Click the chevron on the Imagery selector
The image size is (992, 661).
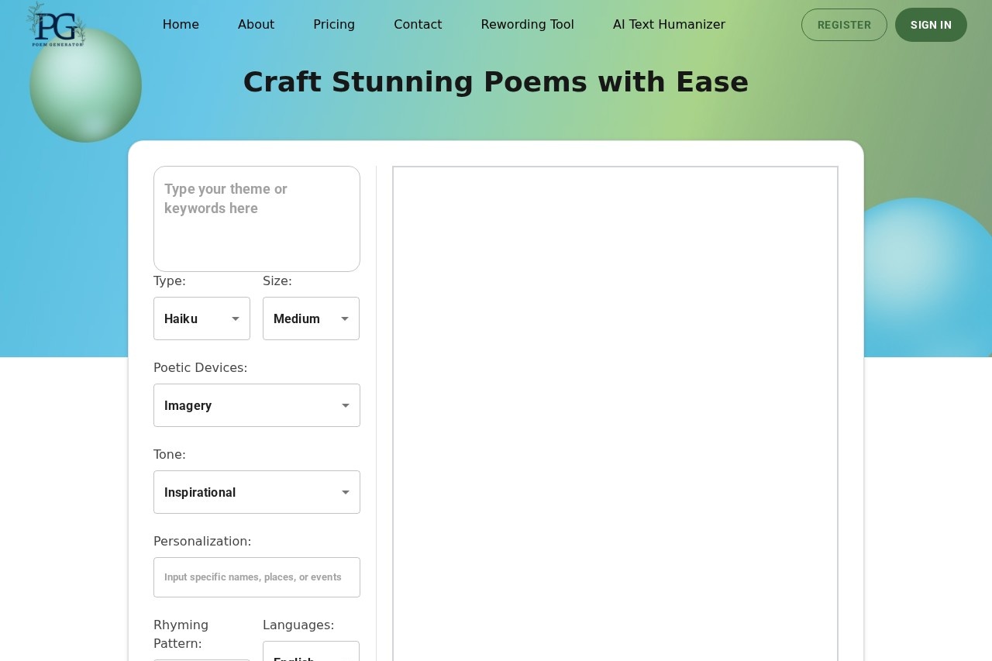pyautogui.click(x=345, y=405)
